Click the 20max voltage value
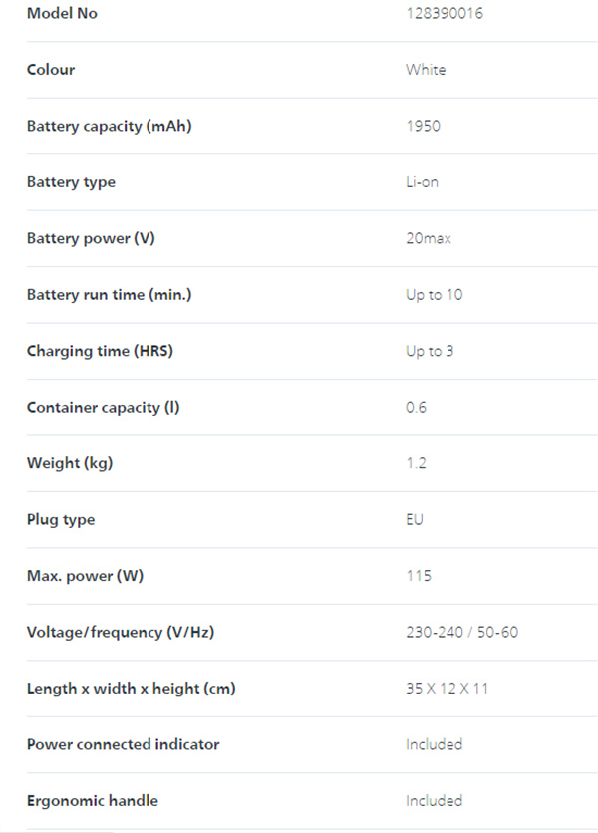Image resolution: width=598 pixels, height=833 pixels. 429,238
